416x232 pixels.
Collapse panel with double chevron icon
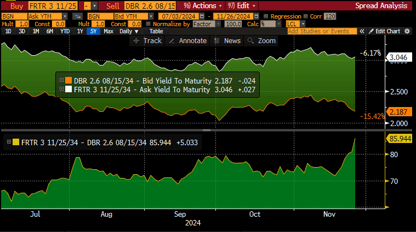click(x=362, y=31)
